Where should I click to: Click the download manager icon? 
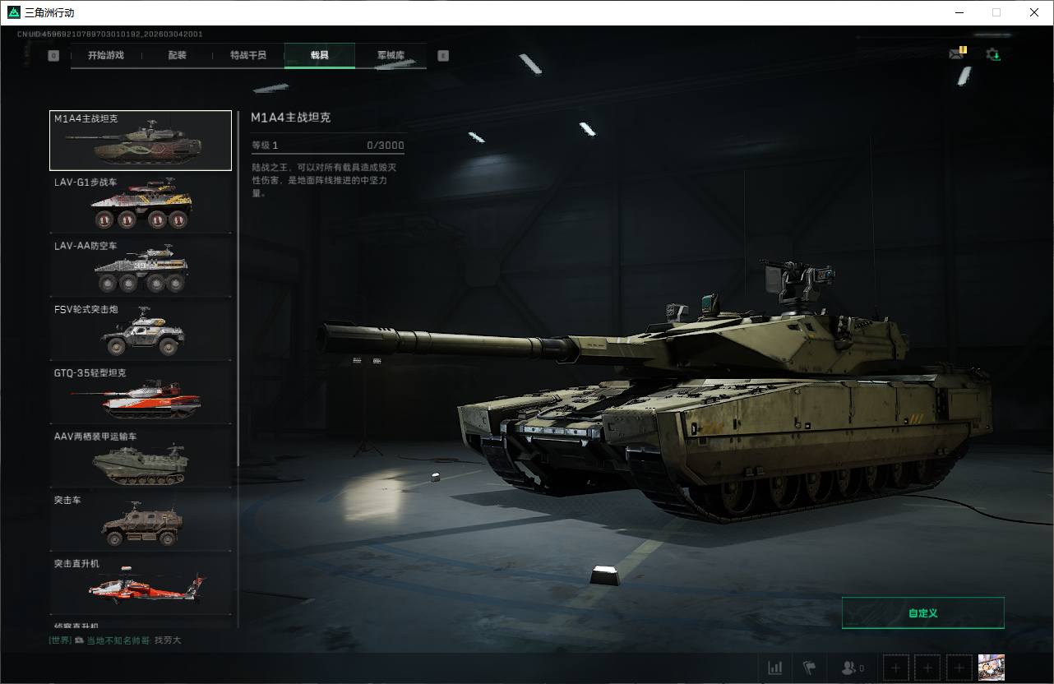pyautogui.click(x=993, y=55)
